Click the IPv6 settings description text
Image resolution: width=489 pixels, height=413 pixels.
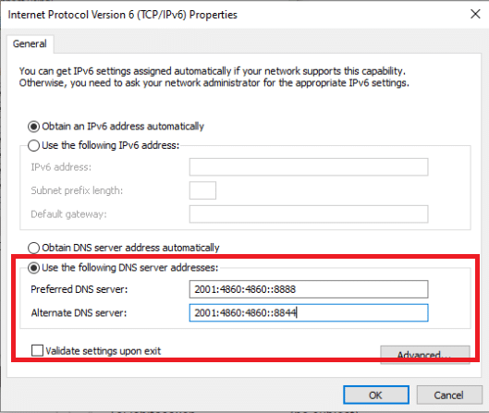[x=214, y=77]
